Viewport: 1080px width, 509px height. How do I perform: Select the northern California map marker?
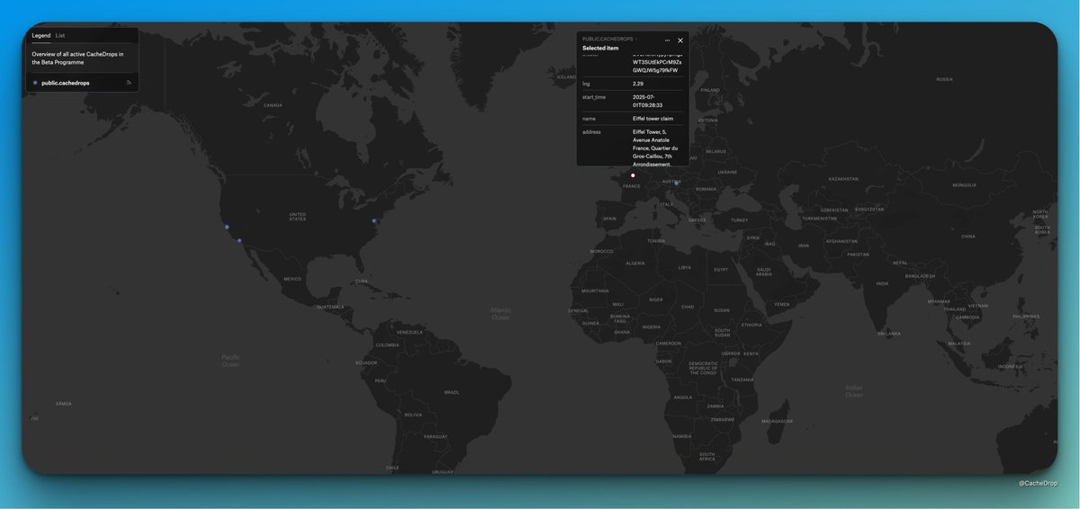227,227
